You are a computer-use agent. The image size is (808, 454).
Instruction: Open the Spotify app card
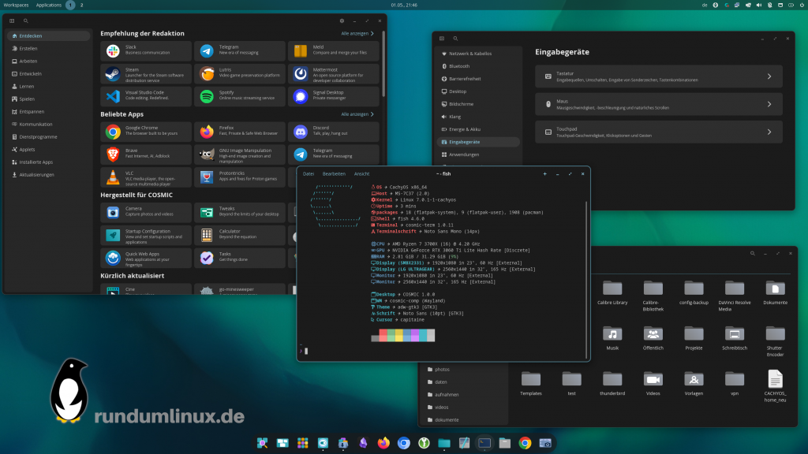pos(240,96)
